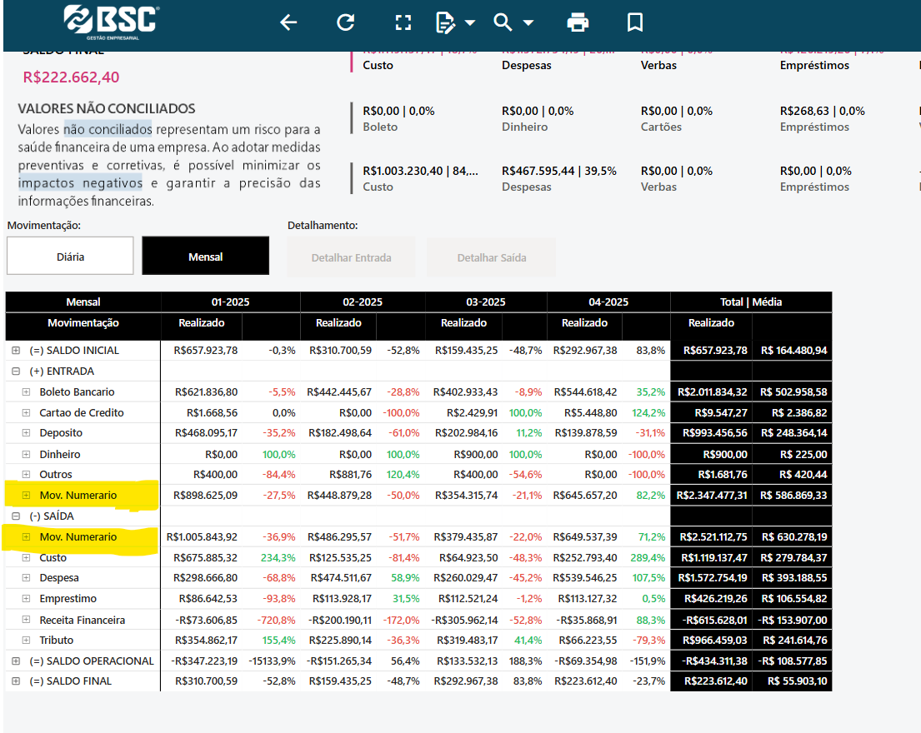Screen dimensions: 921x733
Task: Click the 03-2025 column header
Action: click(486, 302)
